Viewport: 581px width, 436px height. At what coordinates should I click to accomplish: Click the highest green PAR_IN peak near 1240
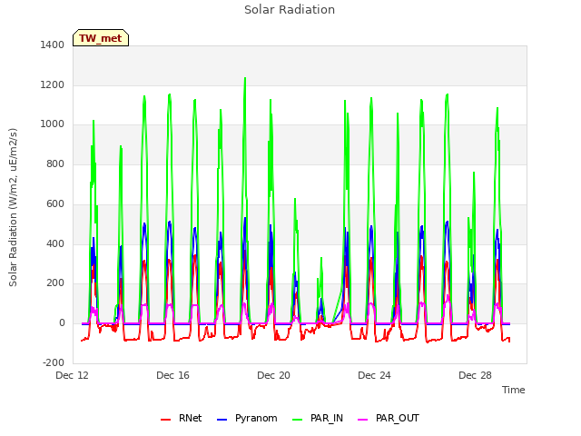[x=245, y=78]
